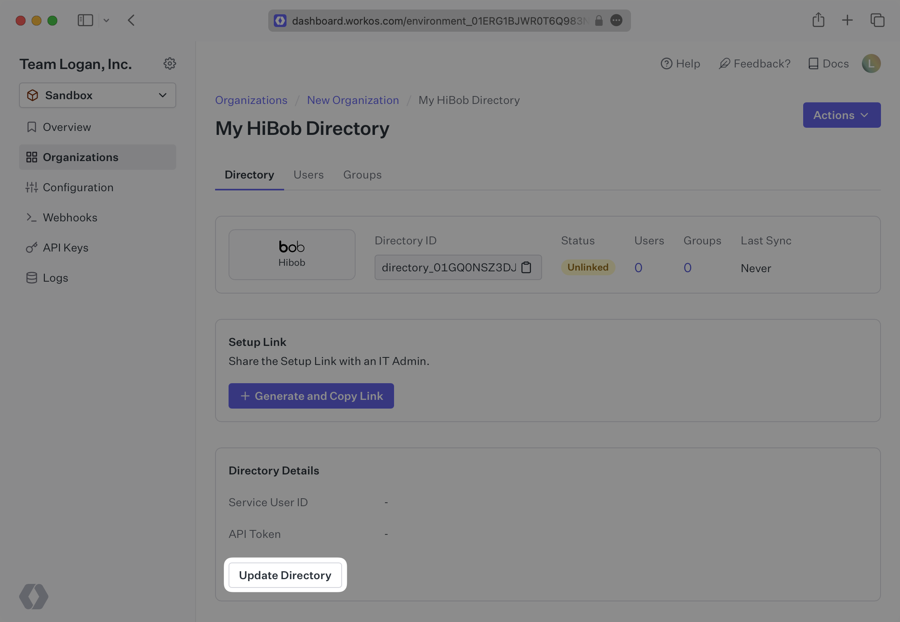The height and width of the screenshot is (622, 900).
Task: Open the Actions dropdown menu
Action: [842, 115]
